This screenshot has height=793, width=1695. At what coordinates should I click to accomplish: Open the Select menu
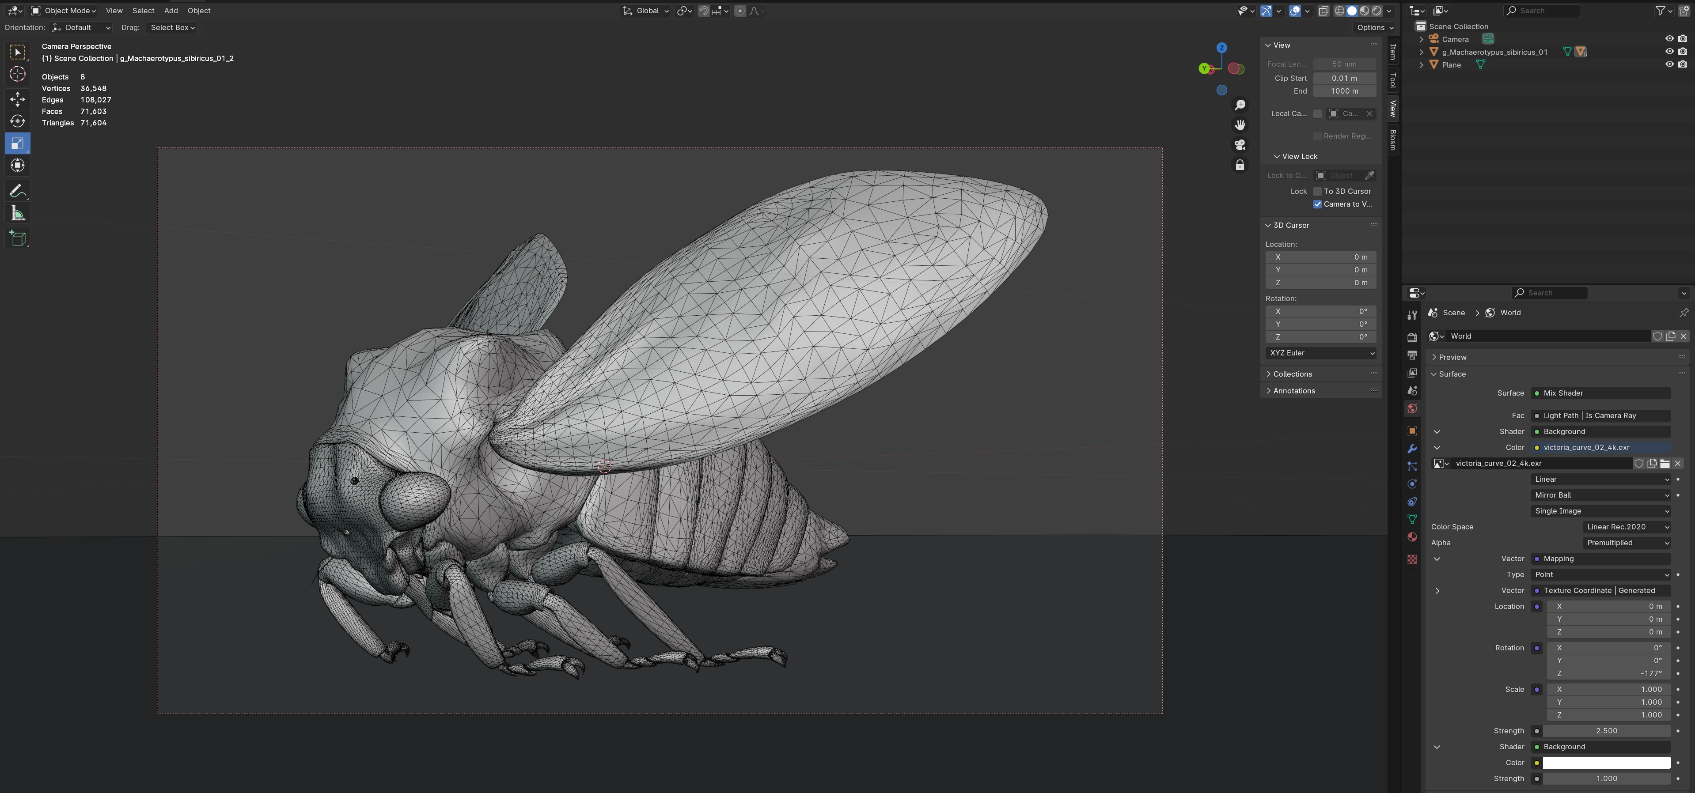[x=143, y=11]
